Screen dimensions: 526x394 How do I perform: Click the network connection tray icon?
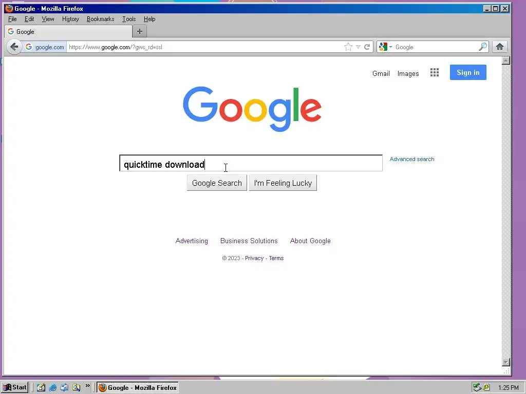point(477,388)
